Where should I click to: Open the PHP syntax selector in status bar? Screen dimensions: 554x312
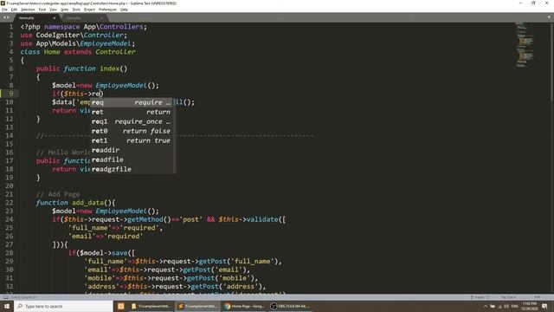pos(537,297)
